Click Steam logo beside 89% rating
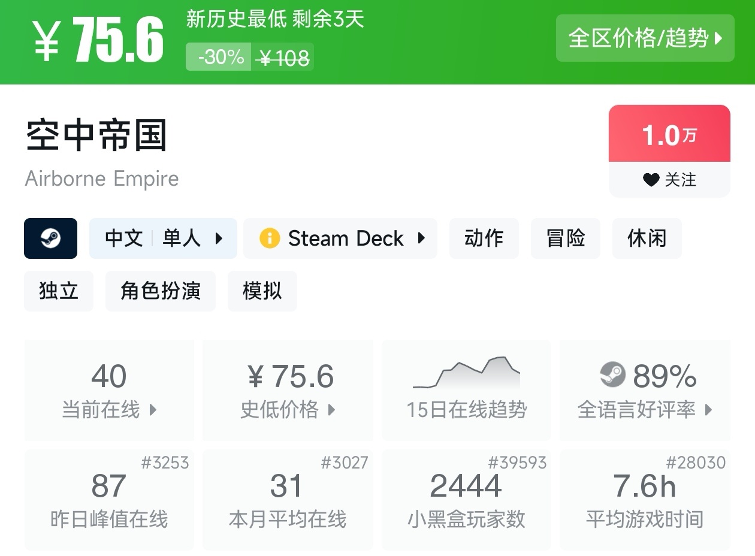Viewport: 755px width, 556px height. tap(612, 376)
